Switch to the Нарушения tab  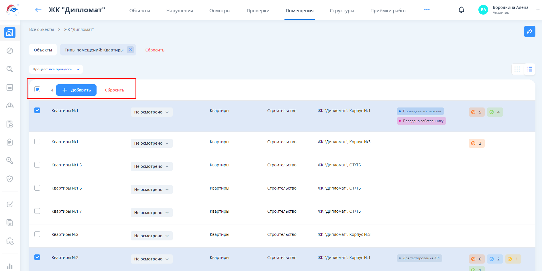tap(180, 11)
